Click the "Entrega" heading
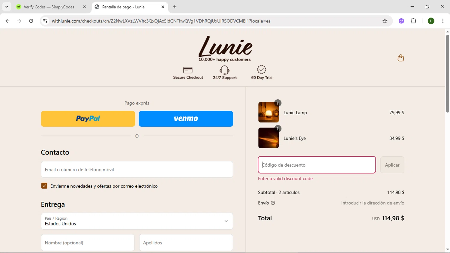 53,204
